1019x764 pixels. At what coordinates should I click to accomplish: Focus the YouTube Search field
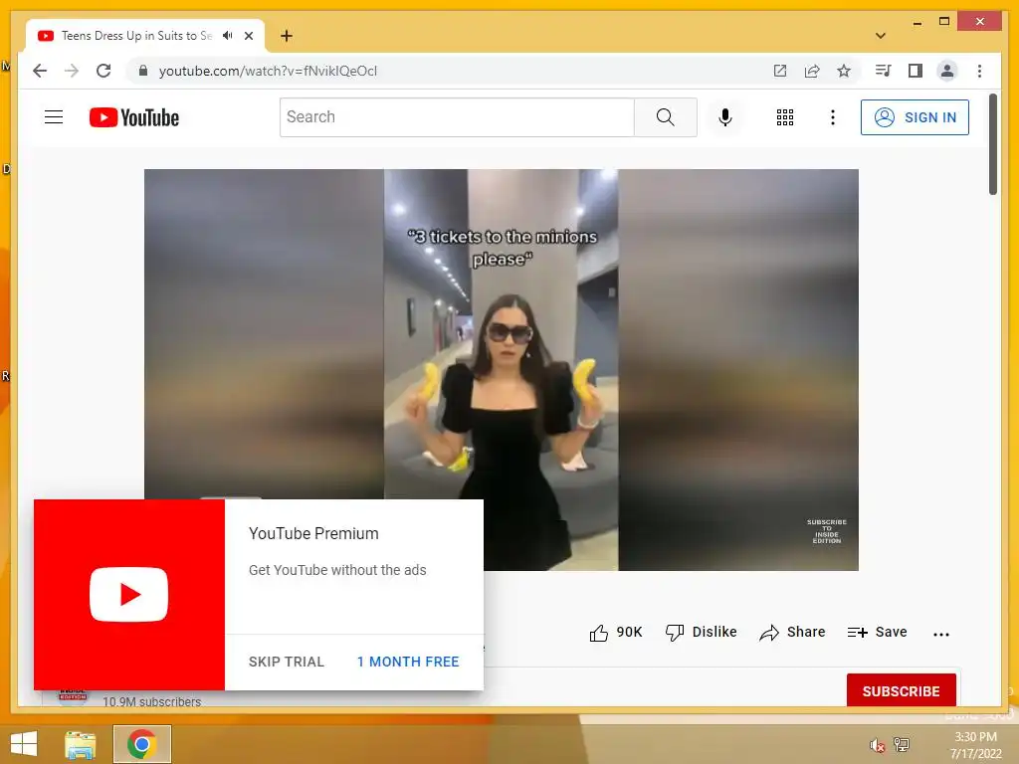pyautogui.click(x=457, y=117)
